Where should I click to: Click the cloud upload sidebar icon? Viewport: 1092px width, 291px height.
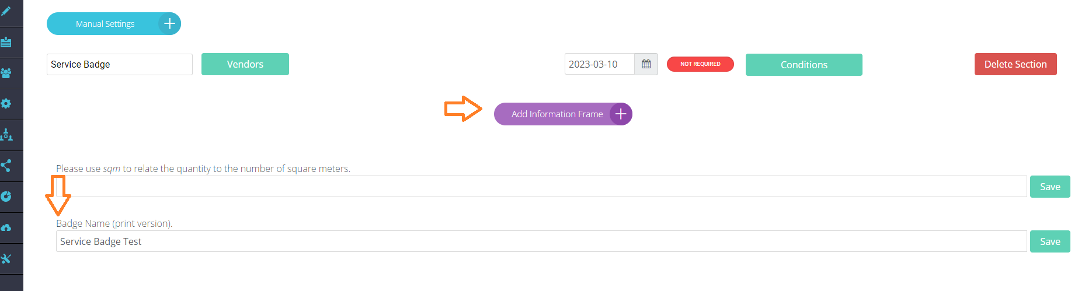[x=6, y=227]
